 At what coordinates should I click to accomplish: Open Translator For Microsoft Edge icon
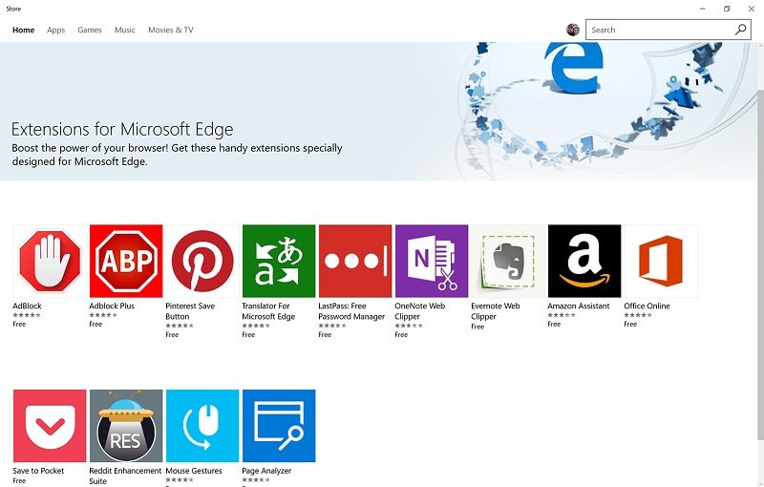pos(279,261)
